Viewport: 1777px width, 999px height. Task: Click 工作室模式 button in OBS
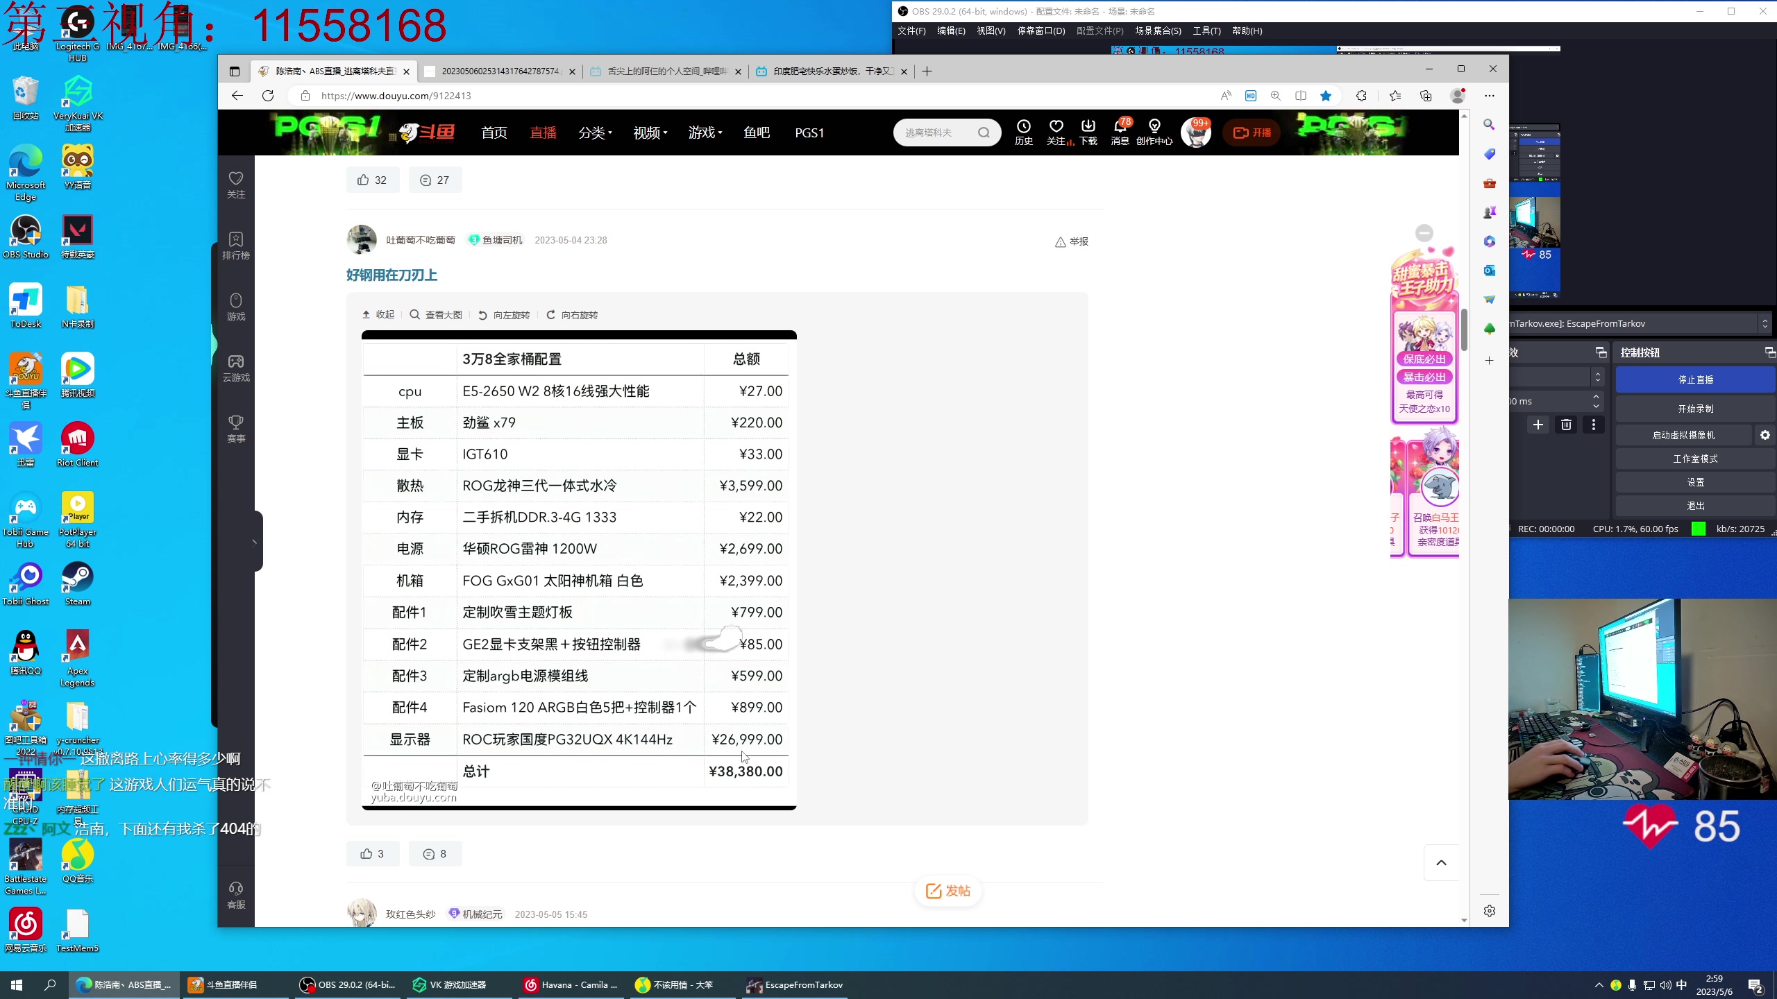[x=1695, y=459]
